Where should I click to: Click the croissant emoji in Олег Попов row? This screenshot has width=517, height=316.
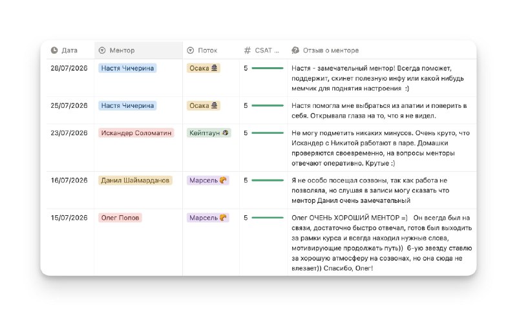pos(223,218)
